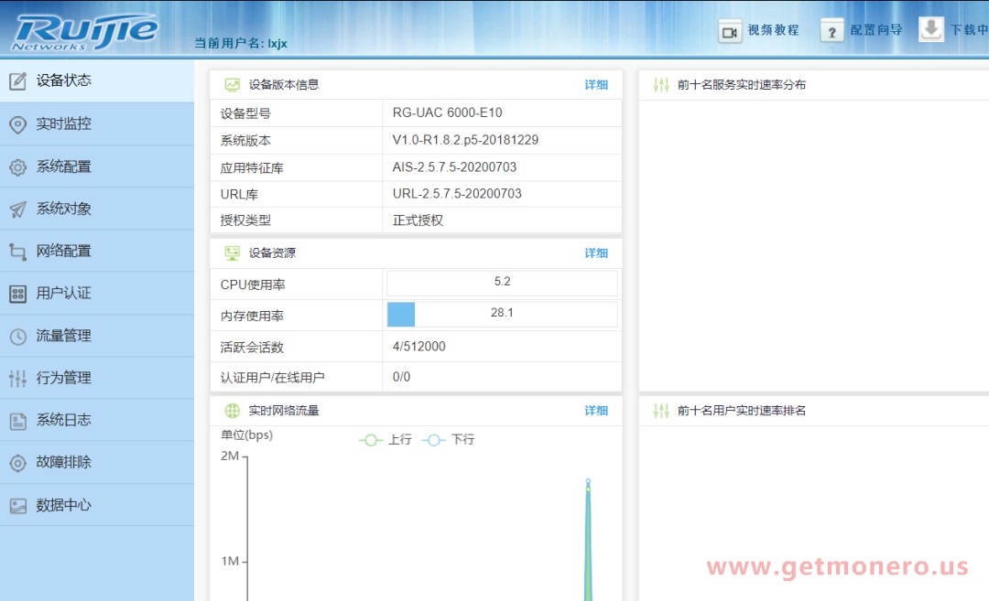Click the 行为管理 sliders icon
This screenshot has height=601, width=989.
[x=17, y=379]
